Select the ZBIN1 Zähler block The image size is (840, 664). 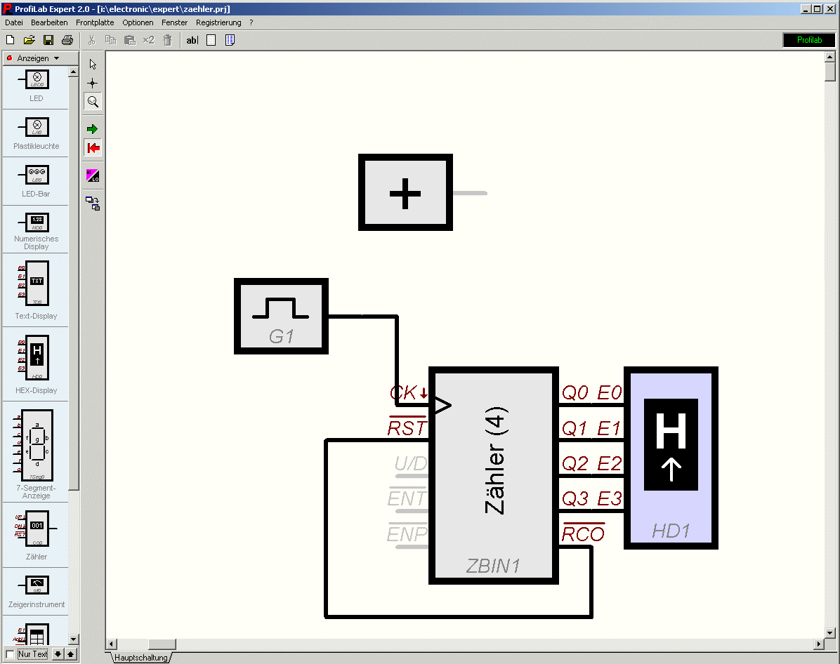click(x=493, y=475)
